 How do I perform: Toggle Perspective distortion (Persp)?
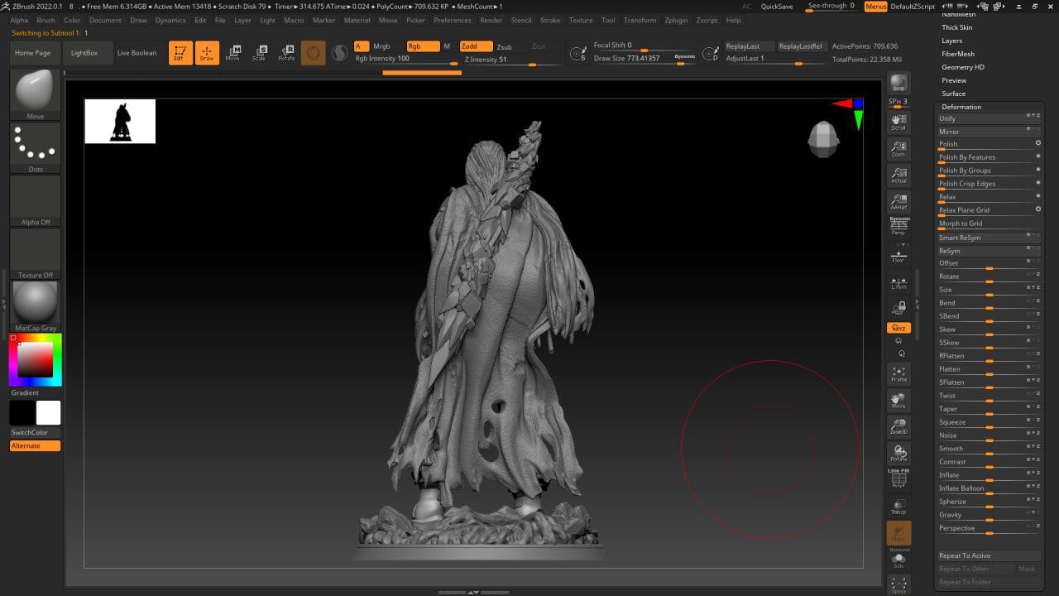click(898, 226)
